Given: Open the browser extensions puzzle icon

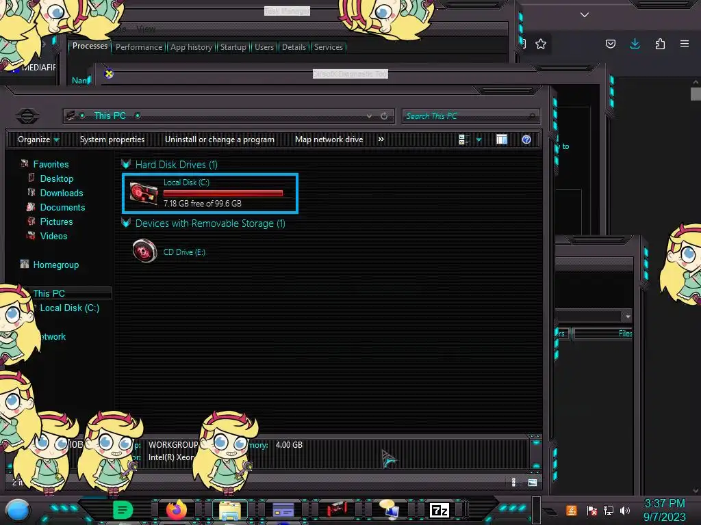Looking at the screenshot, I should (x=660, y=44).
